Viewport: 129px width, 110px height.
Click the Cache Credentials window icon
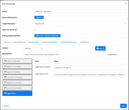[5, 61]
